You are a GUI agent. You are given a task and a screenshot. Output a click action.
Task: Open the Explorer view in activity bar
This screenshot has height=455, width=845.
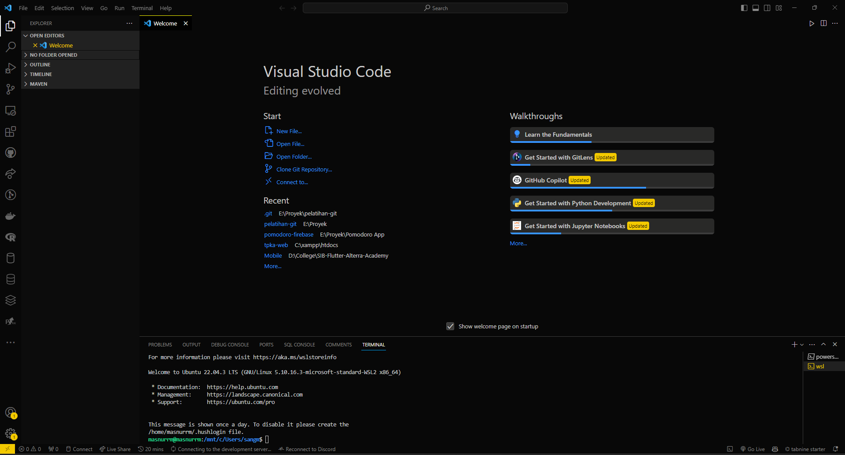click(x=11, y=26)
